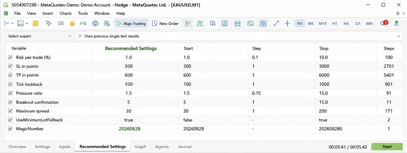Open the Charts menu
The image size is (407, 153).
coord(65,13)
